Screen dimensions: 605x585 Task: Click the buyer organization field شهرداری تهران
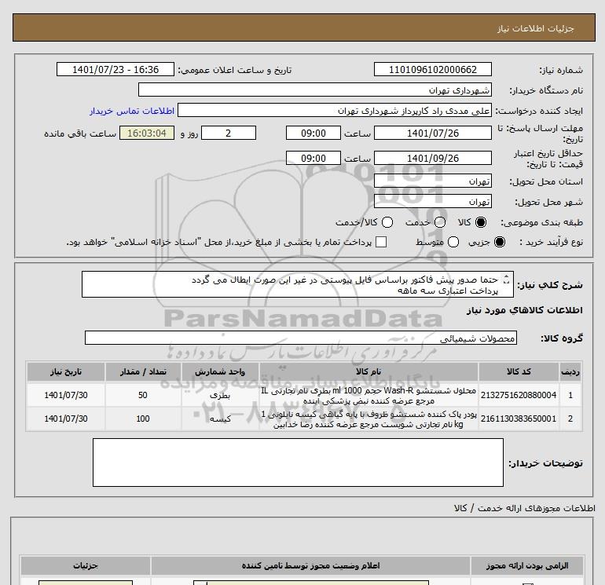(x=315, y=90)
